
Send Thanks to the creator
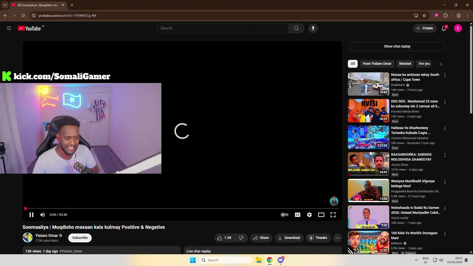coord(318,238)
